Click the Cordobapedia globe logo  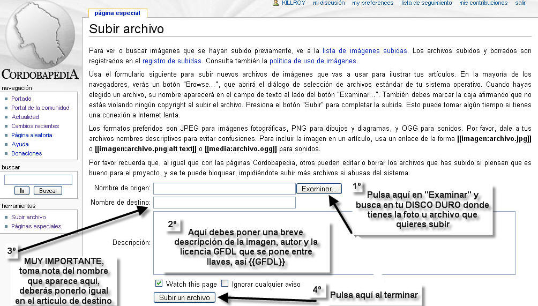coord(40,34)
